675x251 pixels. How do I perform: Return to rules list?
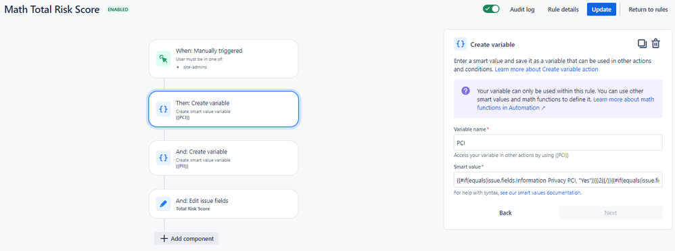(x=649, y=9)
